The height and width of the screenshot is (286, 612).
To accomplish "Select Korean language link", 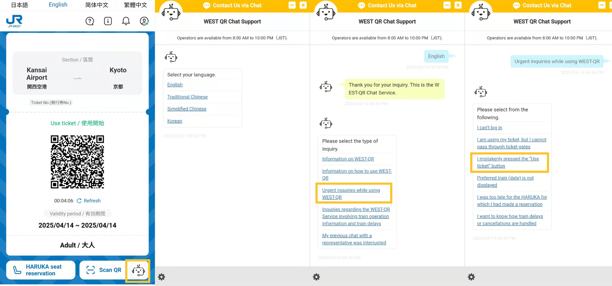I will coord(175,121).
